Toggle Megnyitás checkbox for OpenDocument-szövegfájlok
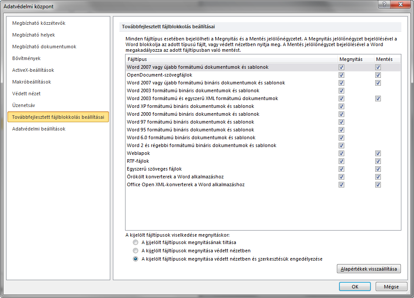This screenshot has height=298, width=414. coord(341,75)
